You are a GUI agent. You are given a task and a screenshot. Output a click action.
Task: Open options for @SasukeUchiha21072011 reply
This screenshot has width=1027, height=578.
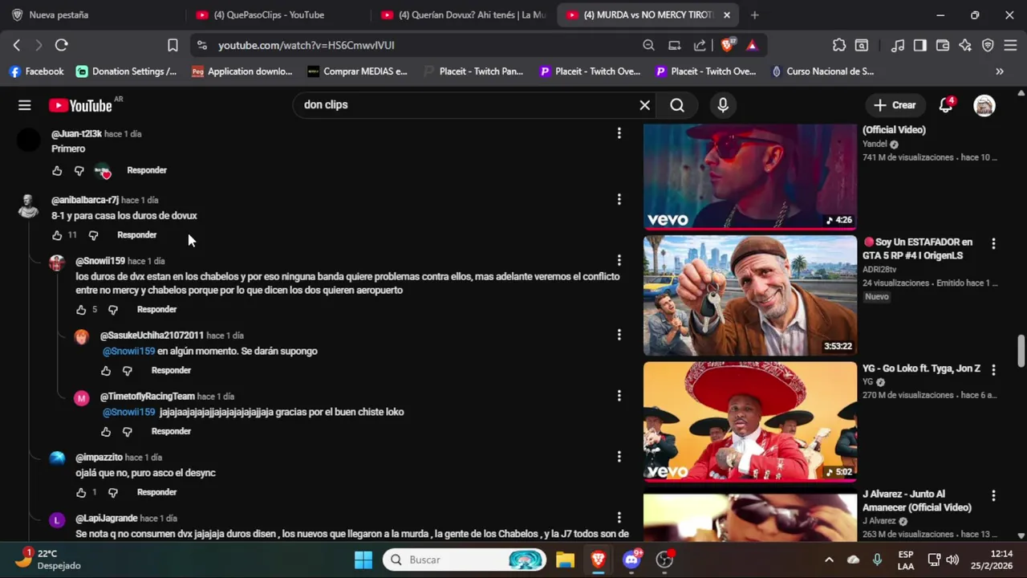click(x=619, y=334)
